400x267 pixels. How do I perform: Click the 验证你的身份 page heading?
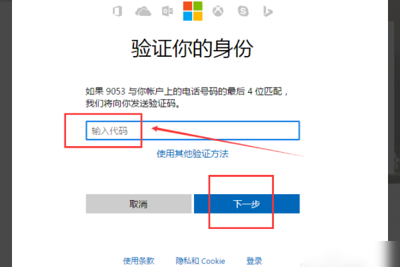pyautogui.click(x=193, y=48)
